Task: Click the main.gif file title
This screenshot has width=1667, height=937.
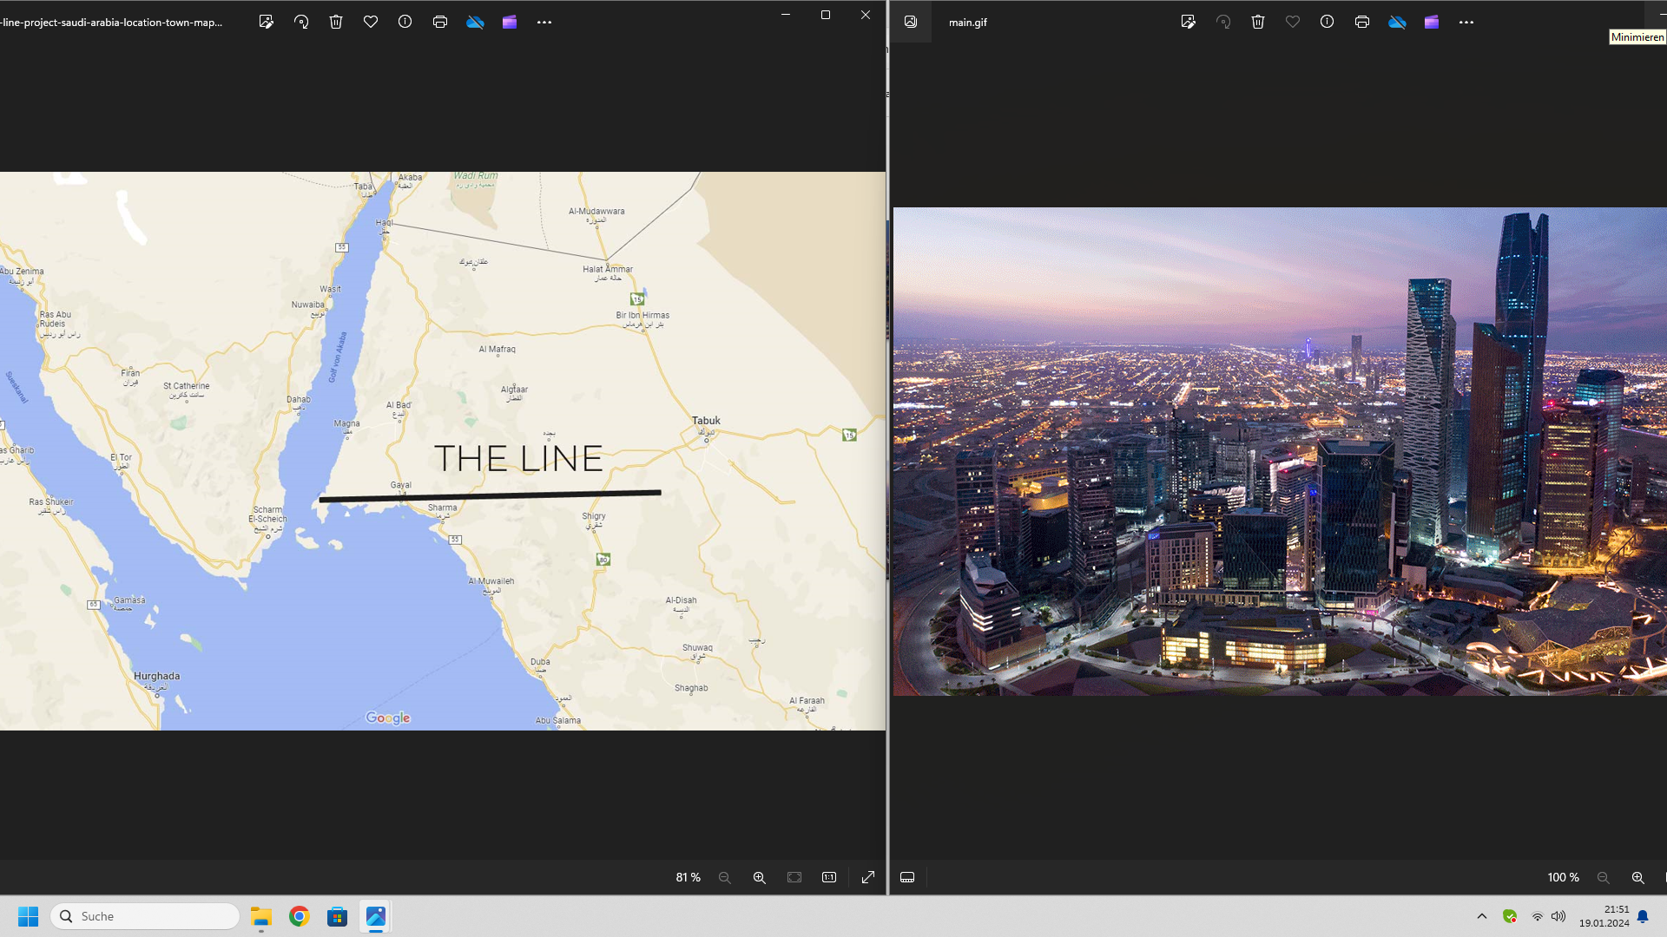Action: [x=968, y=23]
